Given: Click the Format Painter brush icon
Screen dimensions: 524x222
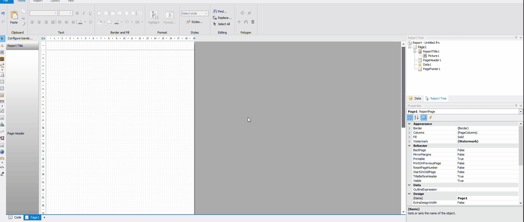Looking at the screenshot, I should coord(24,24).
